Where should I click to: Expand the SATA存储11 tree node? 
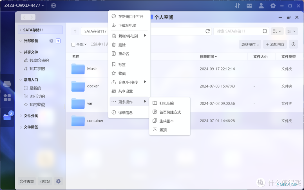point(21,30)
